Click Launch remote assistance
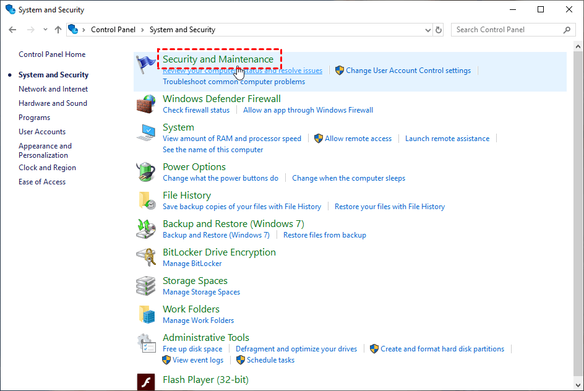The image size is (584, 391). point(447,139)
